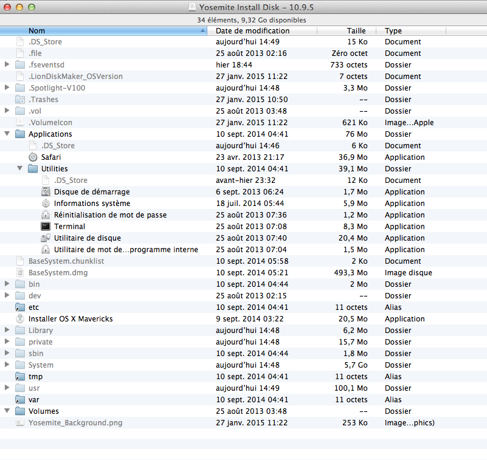The image size is (487, 460).
Task: Expand the System folder
Action: tap(7, 365)
